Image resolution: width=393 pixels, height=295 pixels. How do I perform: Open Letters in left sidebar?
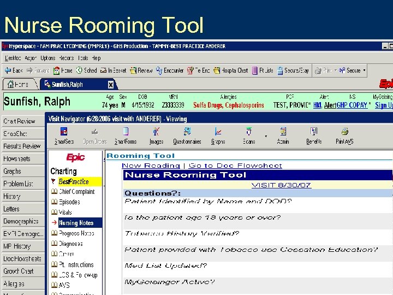tap(23, 209)
